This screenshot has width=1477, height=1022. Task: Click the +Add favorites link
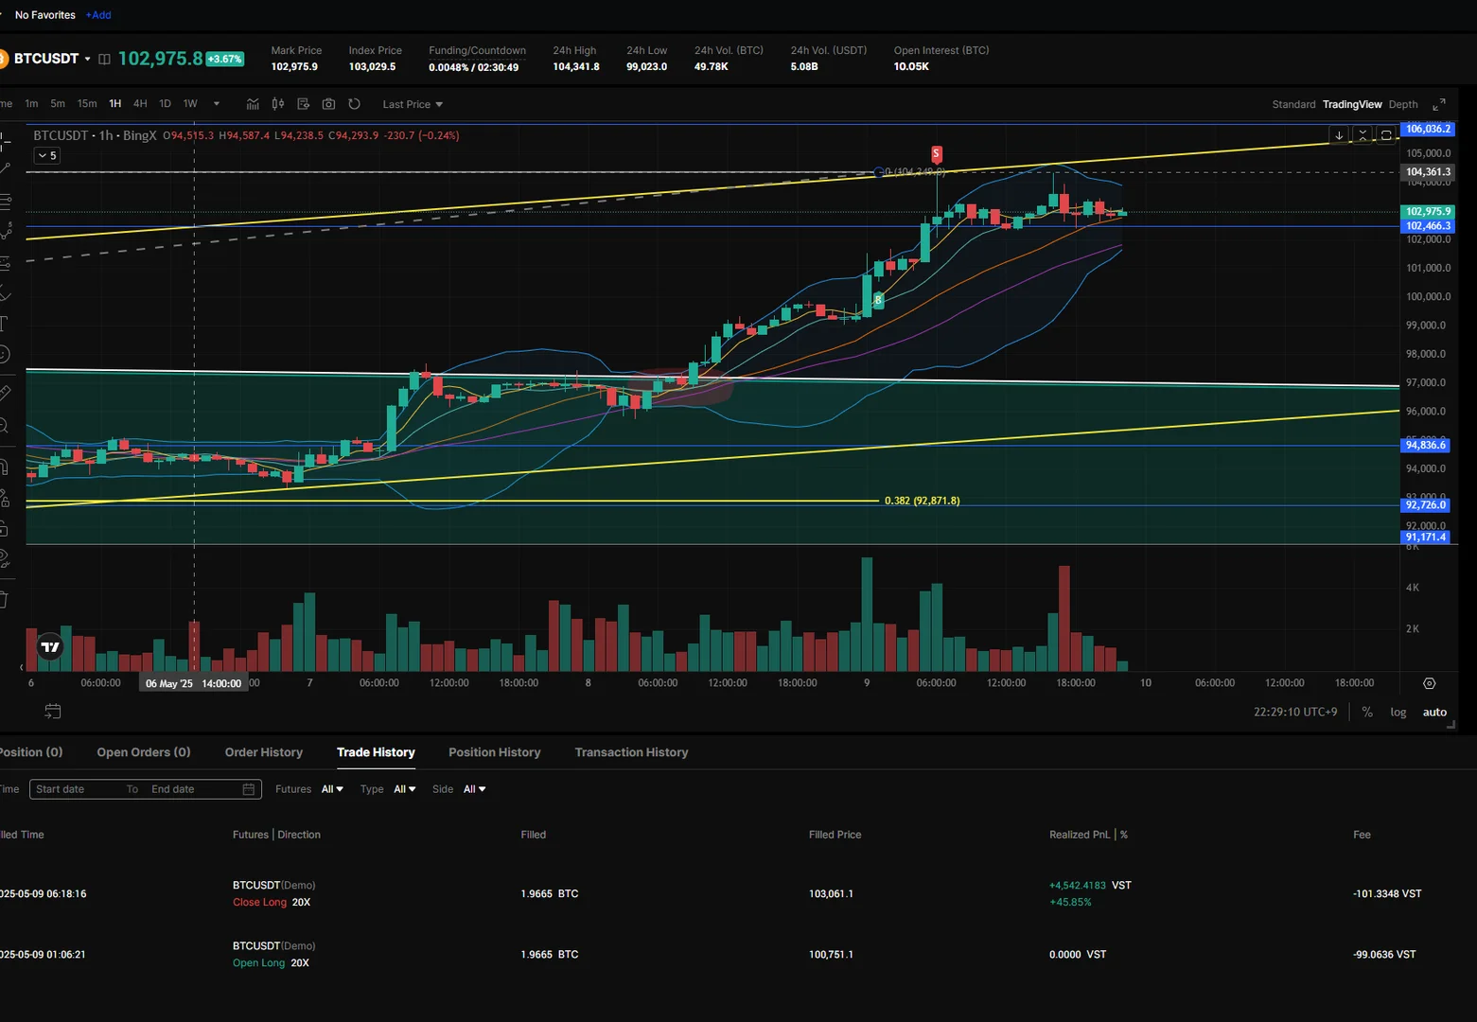pos(98,15)
